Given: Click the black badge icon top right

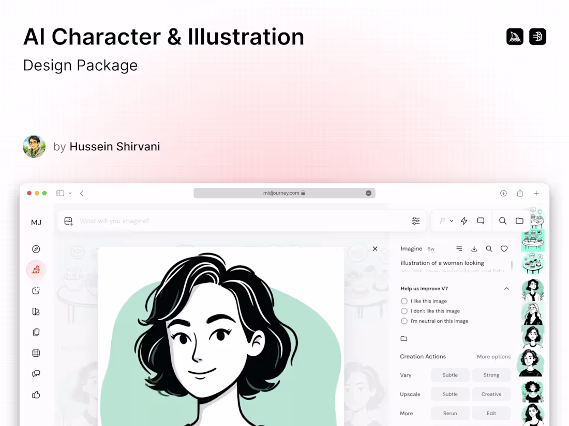Looking at the screenshot, I should tap(538, 37).
